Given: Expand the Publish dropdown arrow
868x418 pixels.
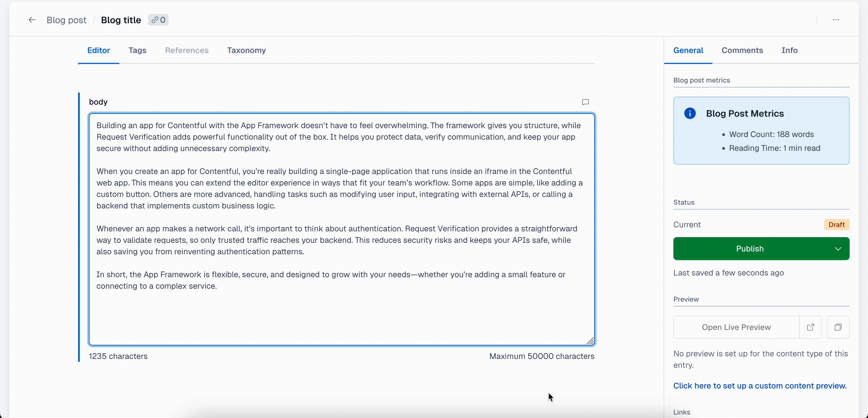Looking at the screenshot, I should tap(838, 249).
